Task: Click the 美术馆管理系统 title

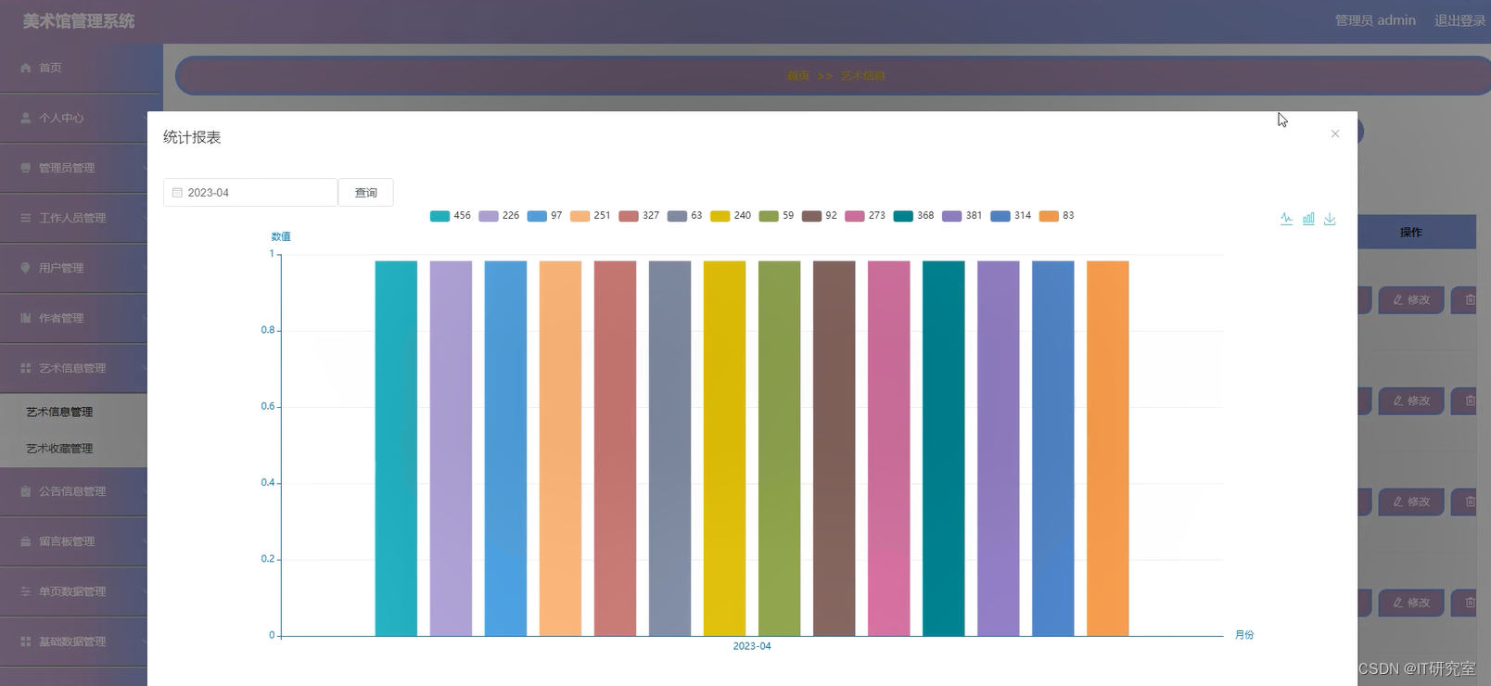Action: coord(79,20)
